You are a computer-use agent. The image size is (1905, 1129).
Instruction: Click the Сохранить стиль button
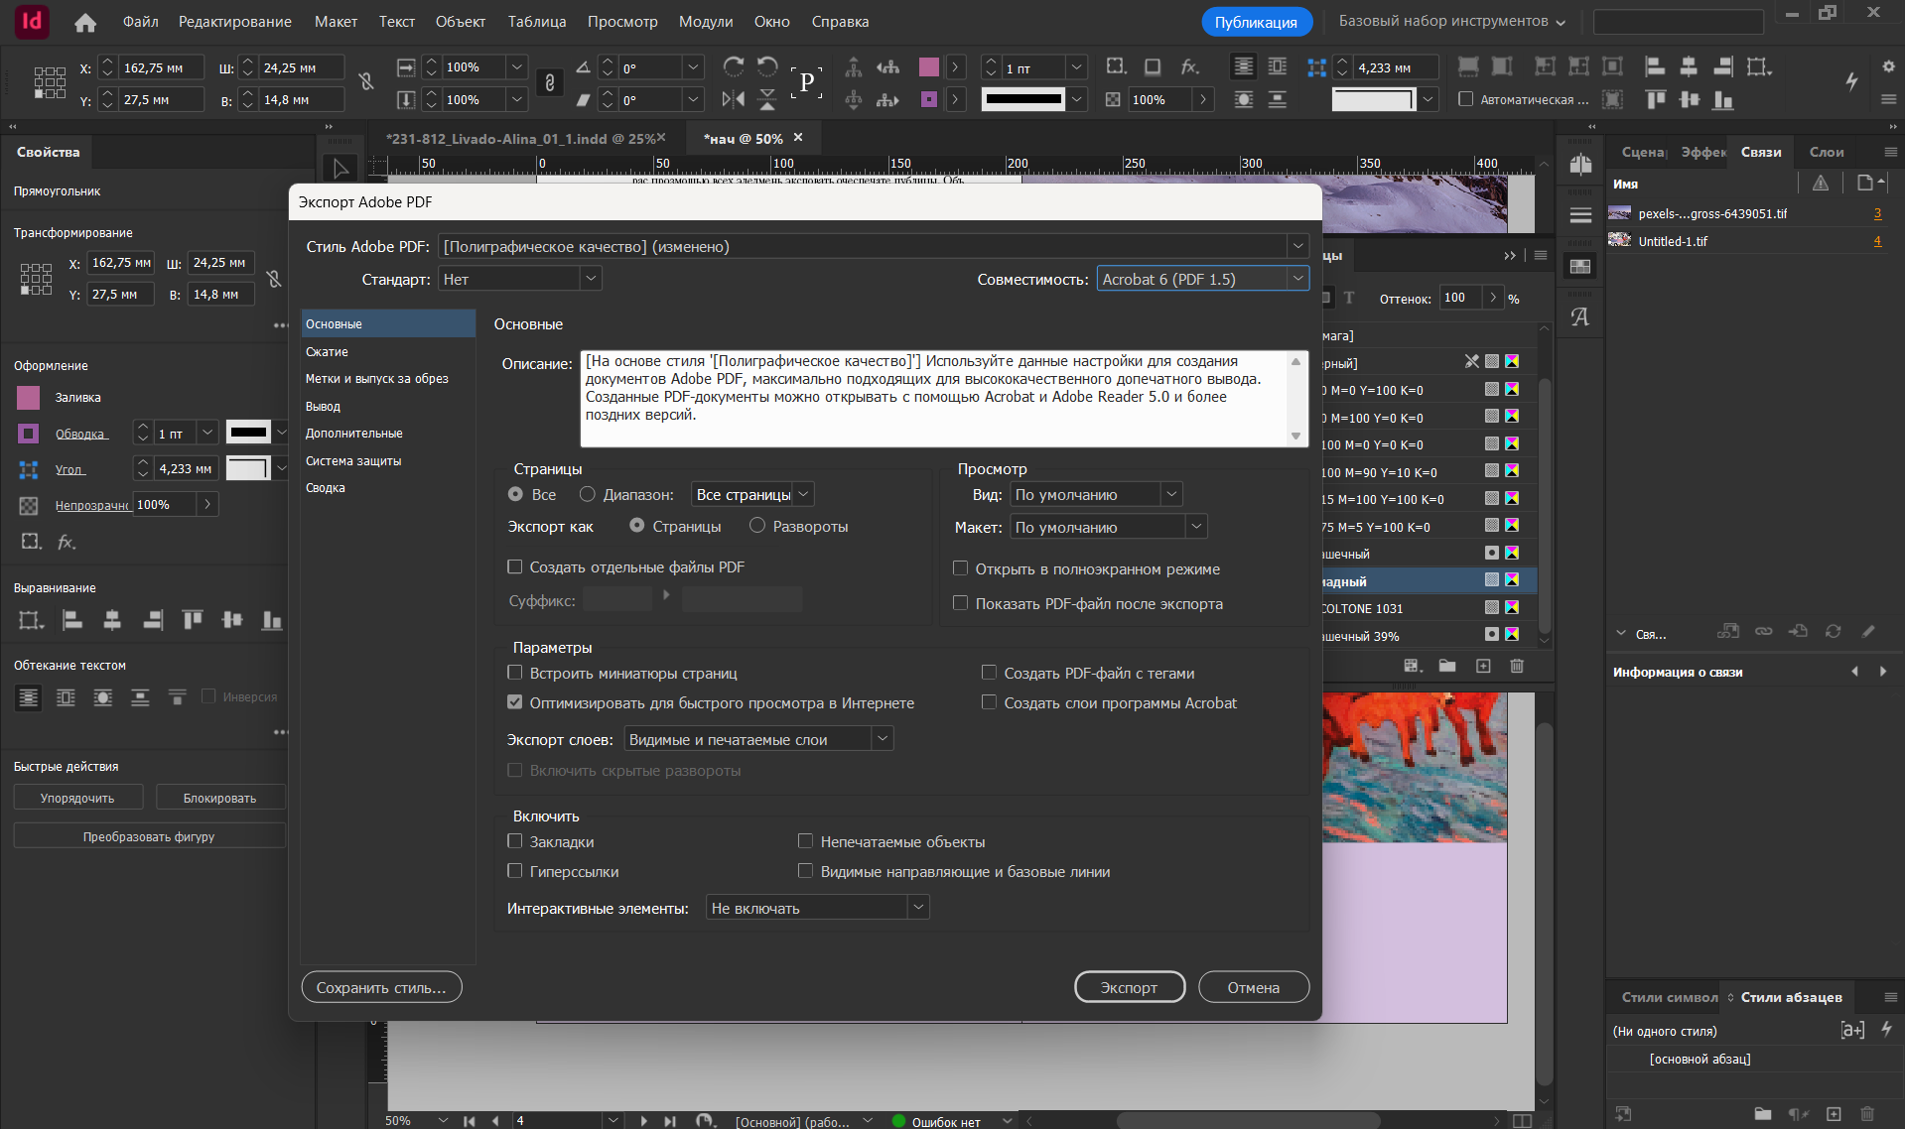[381, 987]
